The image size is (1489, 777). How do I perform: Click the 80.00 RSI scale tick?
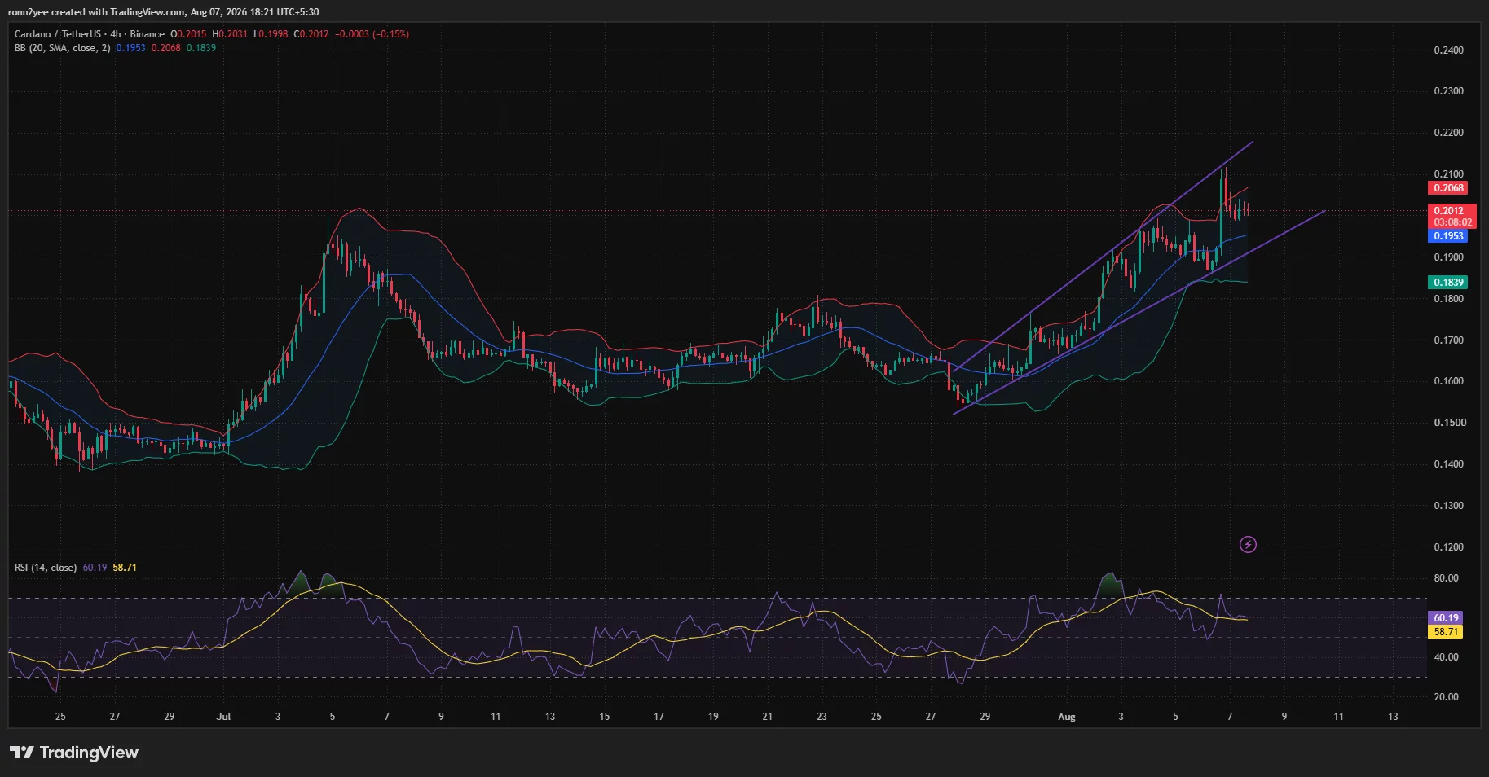[x=1446, y=578]
